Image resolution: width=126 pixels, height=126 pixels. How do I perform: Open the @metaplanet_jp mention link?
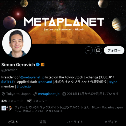pos(32,77)
